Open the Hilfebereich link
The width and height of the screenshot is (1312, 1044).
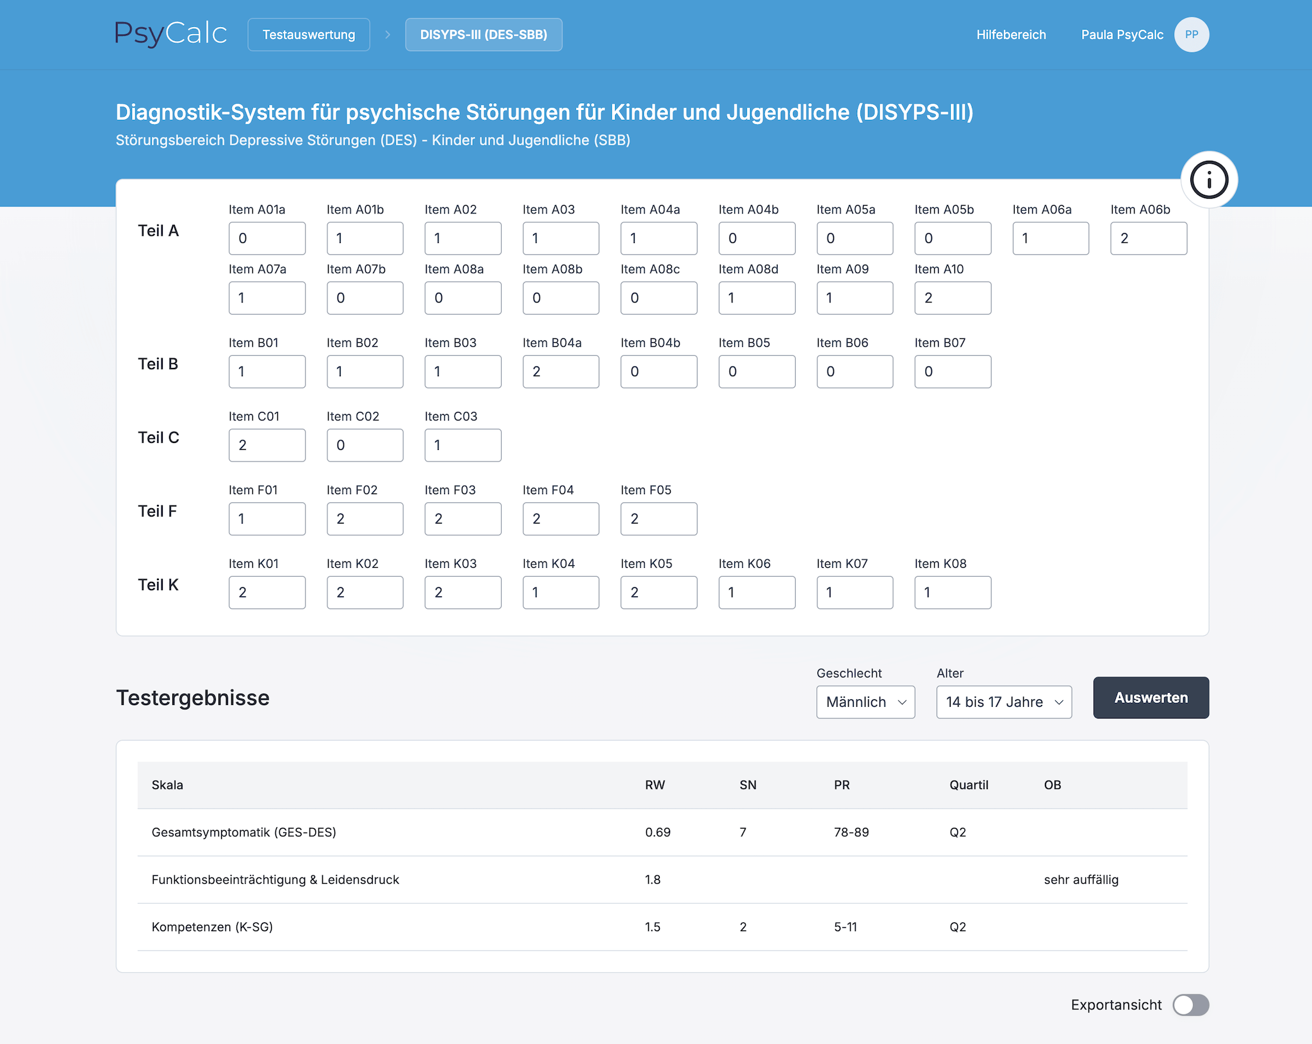1011,35
